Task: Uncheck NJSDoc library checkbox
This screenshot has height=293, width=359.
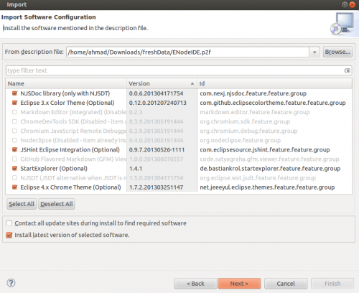Action: pyautogui.click(x=14, y=93)
